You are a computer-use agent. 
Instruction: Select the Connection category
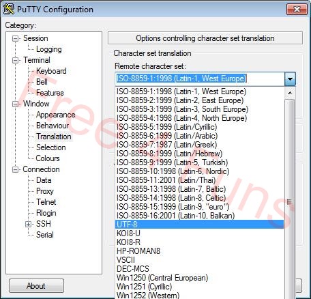point(41,169)
